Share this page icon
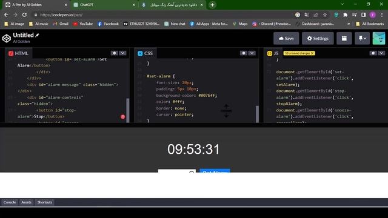This screenshot has width=388, height=218. (x=316, y=15)
